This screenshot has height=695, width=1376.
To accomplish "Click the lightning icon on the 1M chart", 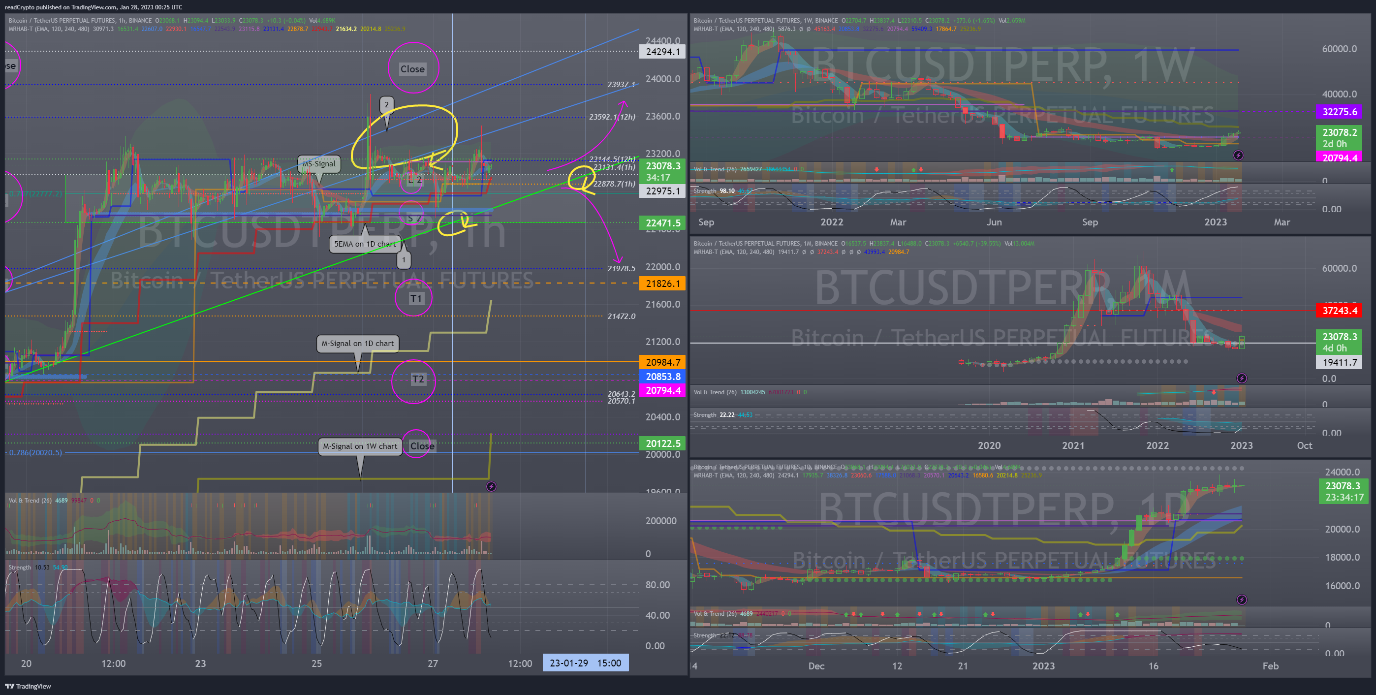I will [x=1241, y=378].
